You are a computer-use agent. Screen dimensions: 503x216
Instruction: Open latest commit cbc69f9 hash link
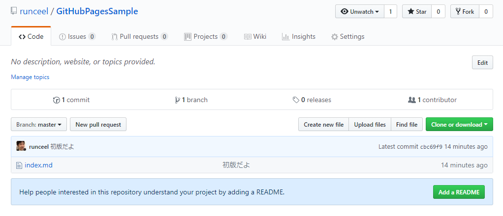pyautogui.click(x=431, y=147)
